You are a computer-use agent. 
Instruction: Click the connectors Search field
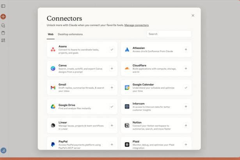tap(169, 34)
